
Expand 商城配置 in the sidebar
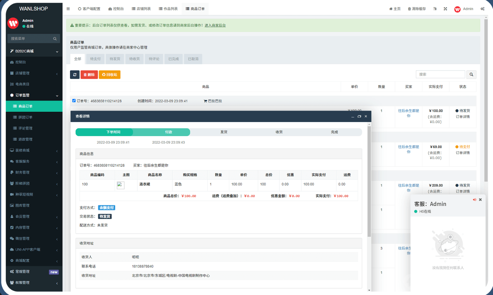click(34, 260)
